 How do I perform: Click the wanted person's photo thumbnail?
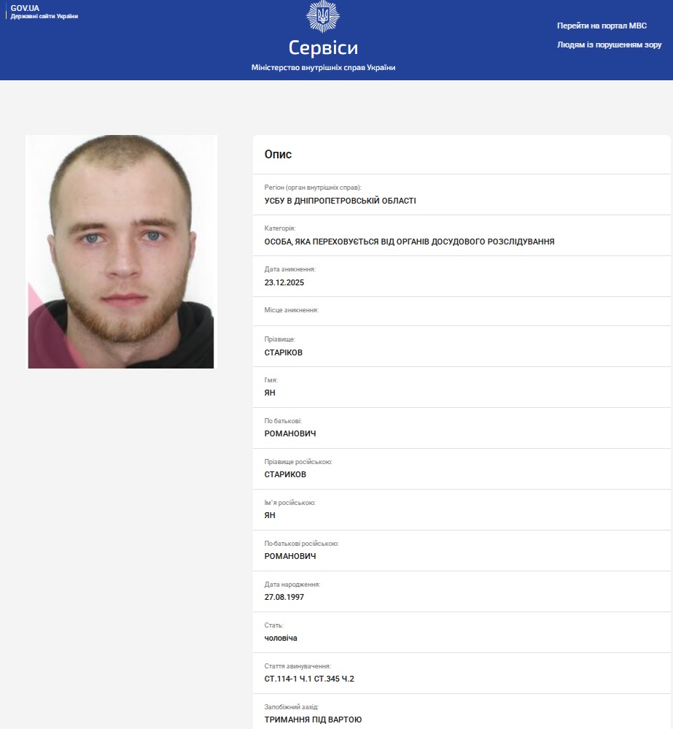click(121, 252)
